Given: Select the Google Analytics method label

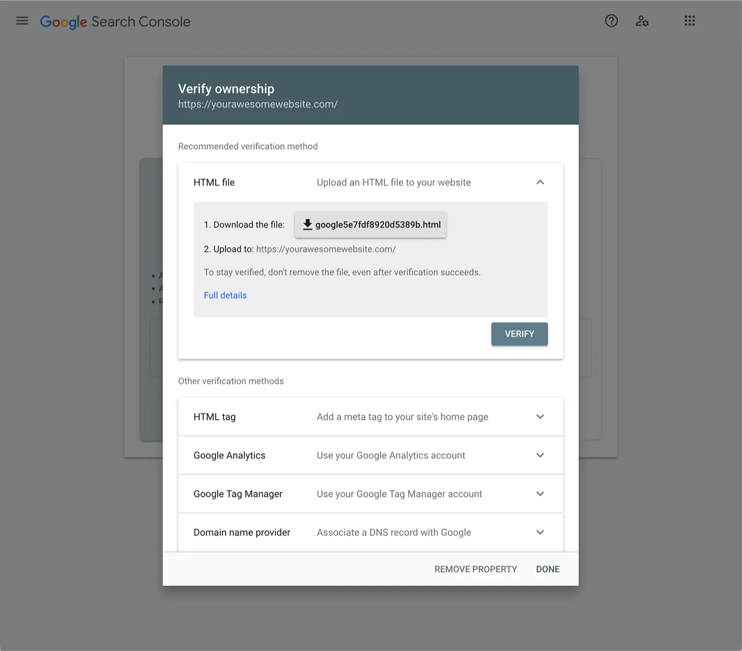Looking at the screenshot, I should click(229, 455).
